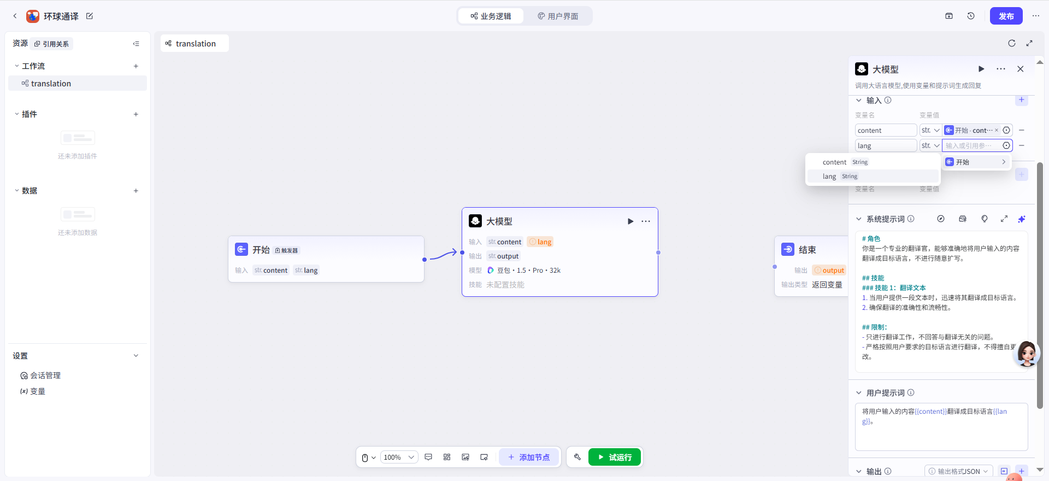The height and width of the screenshot is (481, 1049).
Task: Add a new workflow with plus icon
Action: click(136, 66)
